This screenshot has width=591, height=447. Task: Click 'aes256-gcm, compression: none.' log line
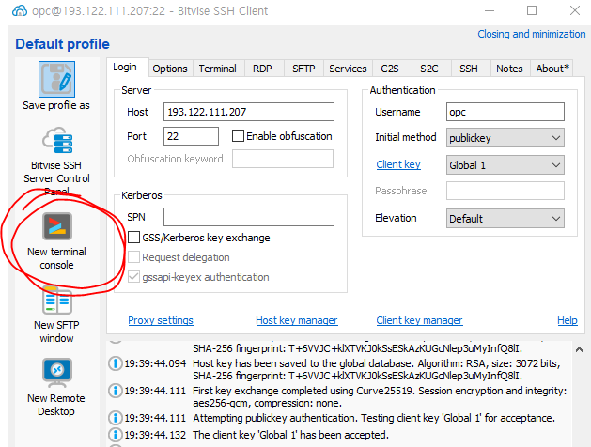[267, 403]
